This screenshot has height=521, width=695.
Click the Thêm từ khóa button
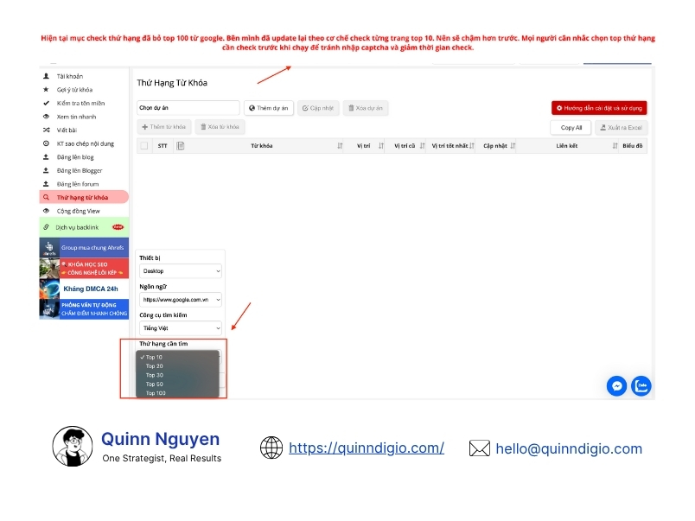[164, 127]
